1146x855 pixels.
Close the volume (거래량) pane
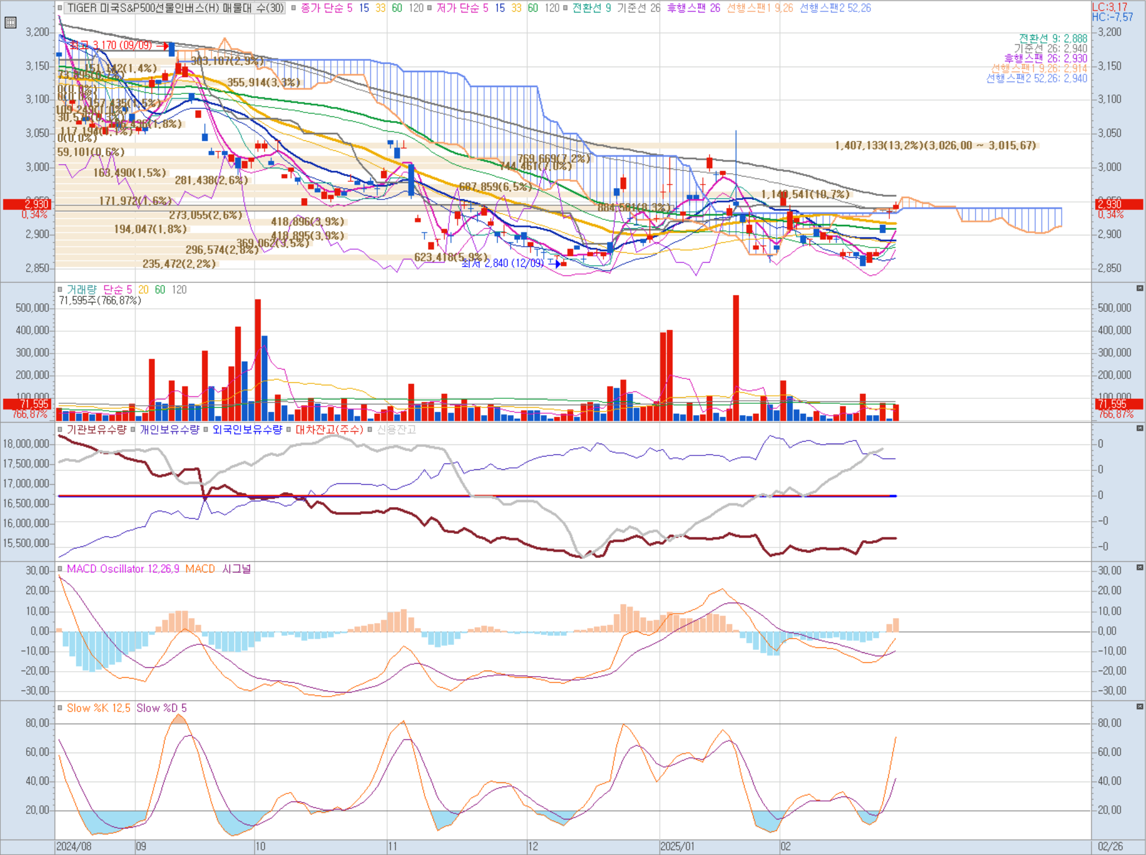tap(1140, 288)
